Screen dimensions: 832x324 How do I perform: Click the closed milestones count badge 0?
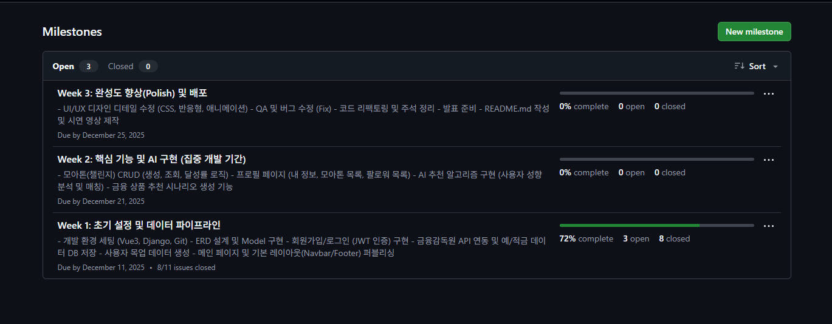click(x=148, y=66)
